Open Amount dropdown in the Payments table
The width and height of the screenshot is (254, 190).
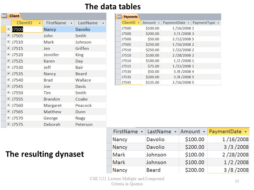tap(159, 23)
